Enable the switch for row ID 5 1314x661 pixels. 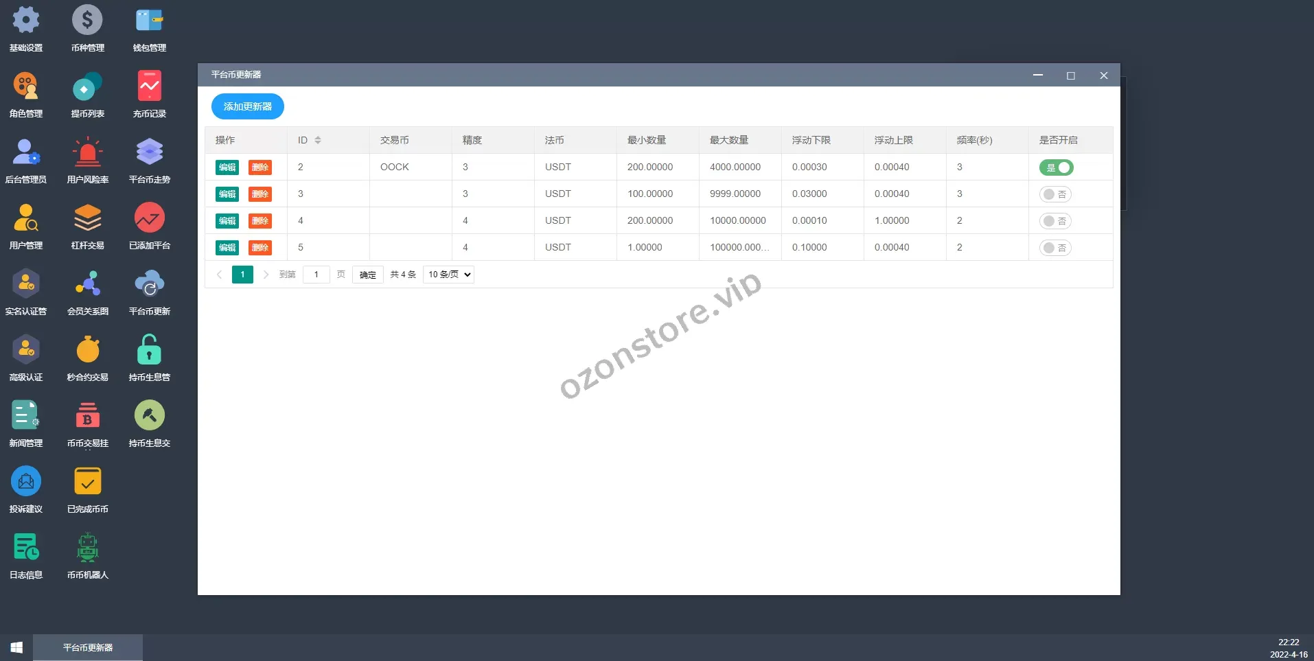pyautogui.click(x=1055, y=248)
